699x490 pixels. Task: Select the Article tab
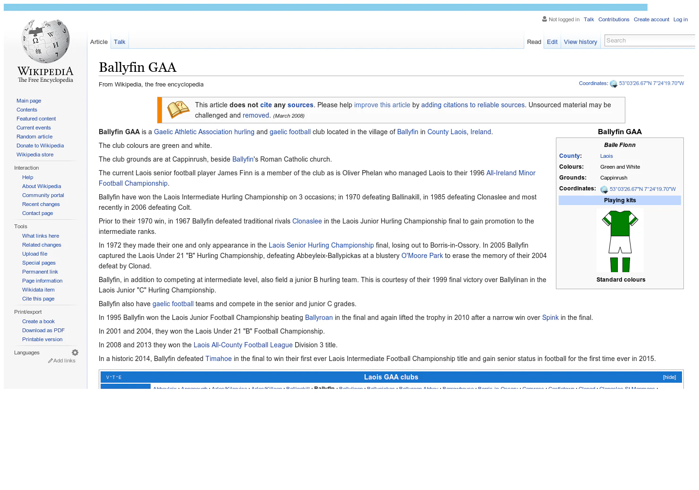(x=99, y=42)
